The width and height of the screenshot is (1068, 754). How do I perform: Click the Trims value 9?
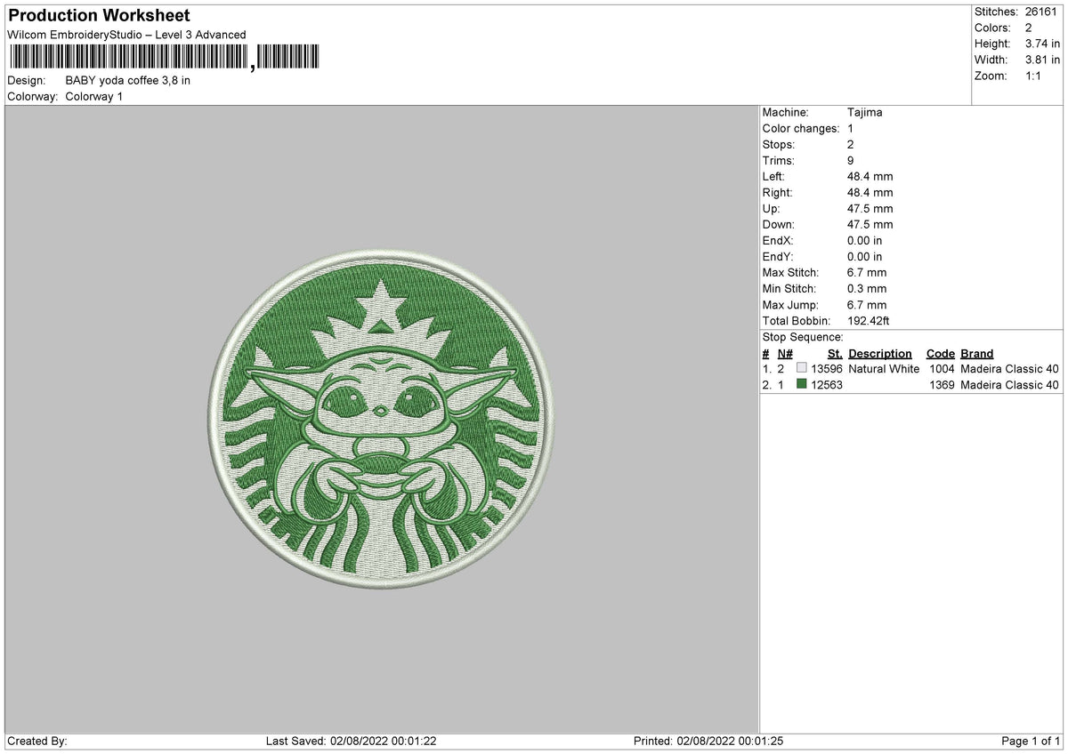click(x=851, y=161)
